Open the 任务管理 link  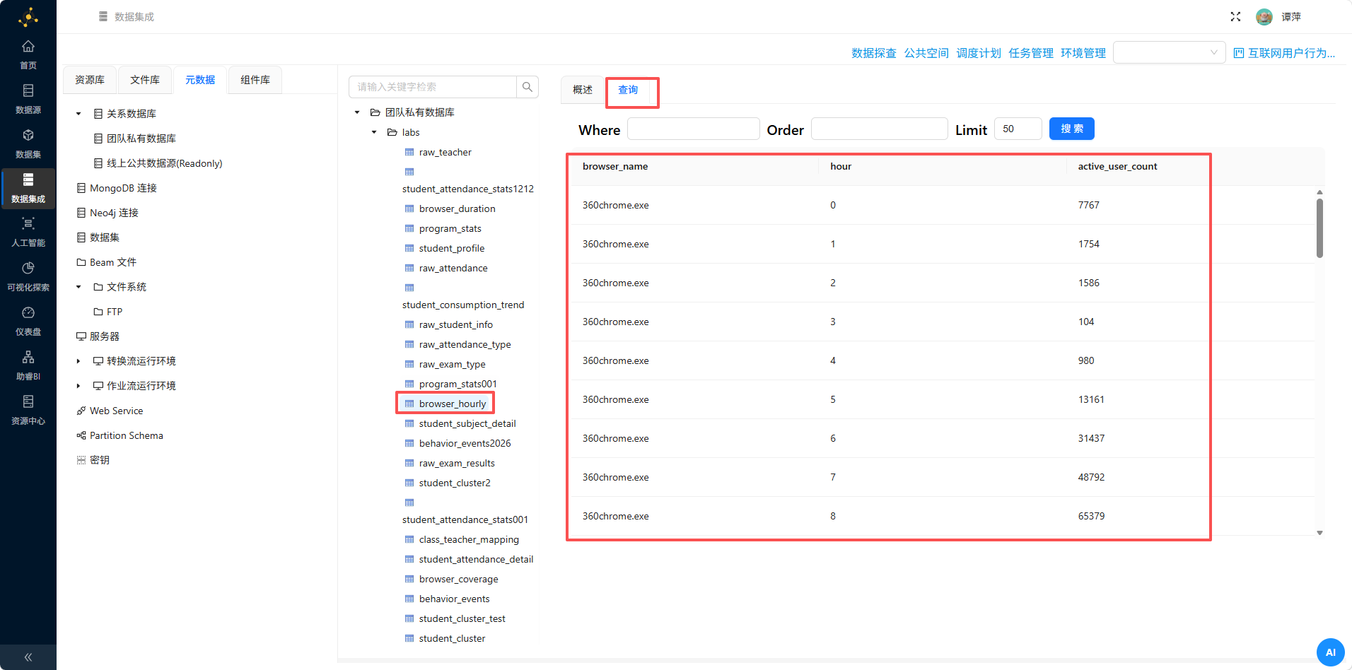coord(1031,53)
